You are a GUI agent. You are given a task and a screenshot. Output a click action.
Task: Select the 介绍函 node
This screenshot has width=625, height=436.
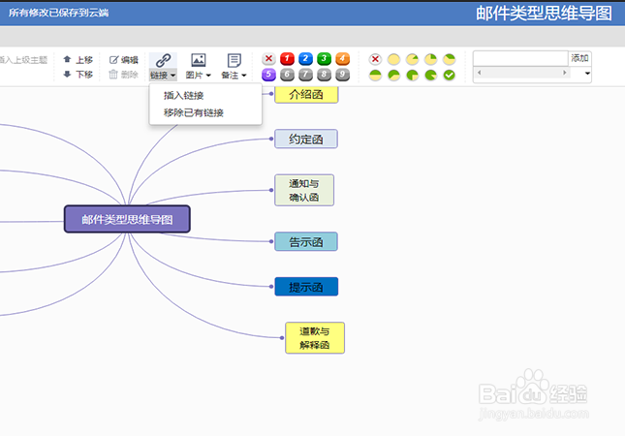tap(306, 95)
